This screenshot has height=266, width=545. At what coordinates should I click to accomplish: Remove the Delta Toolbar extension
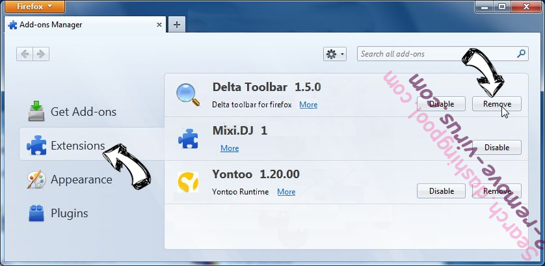click(497, 104)
